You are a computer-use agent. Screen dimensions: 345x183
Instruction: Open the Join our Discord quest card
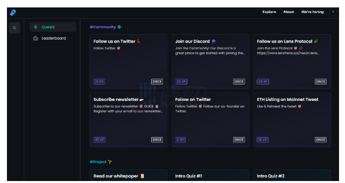coord(210,61)
